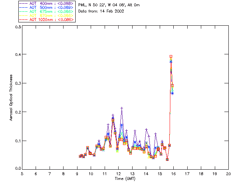Click the 'Aerosol Optical Thickness' axis label
Screen dimensions: 235x188
[x=11, y=98]
